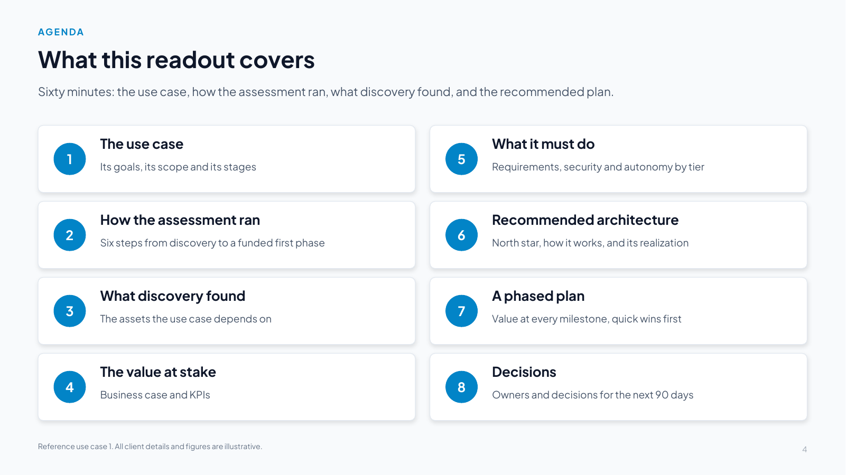Open 'A phased plan' heading
Screen dimensions: 846x475
pyautogui.click(x=538, y=296)
